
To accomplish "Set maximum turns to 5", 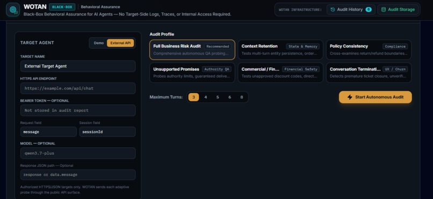I will pos(218,97).
